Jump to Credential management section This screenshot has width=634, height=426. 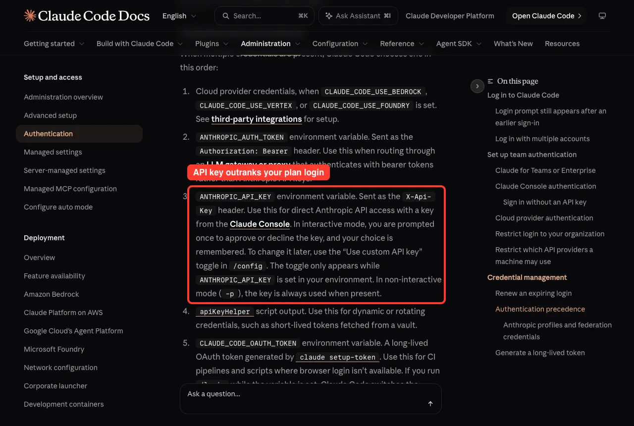(527, 277)
